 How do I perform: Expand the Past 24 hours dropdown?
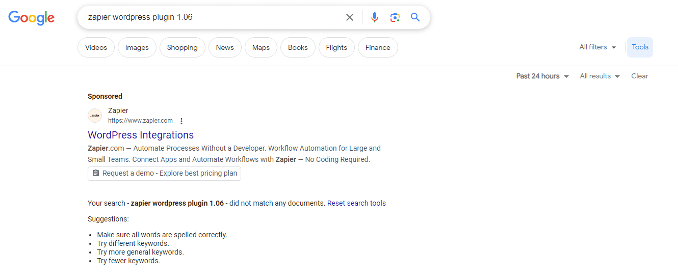[x=542, y=76]
